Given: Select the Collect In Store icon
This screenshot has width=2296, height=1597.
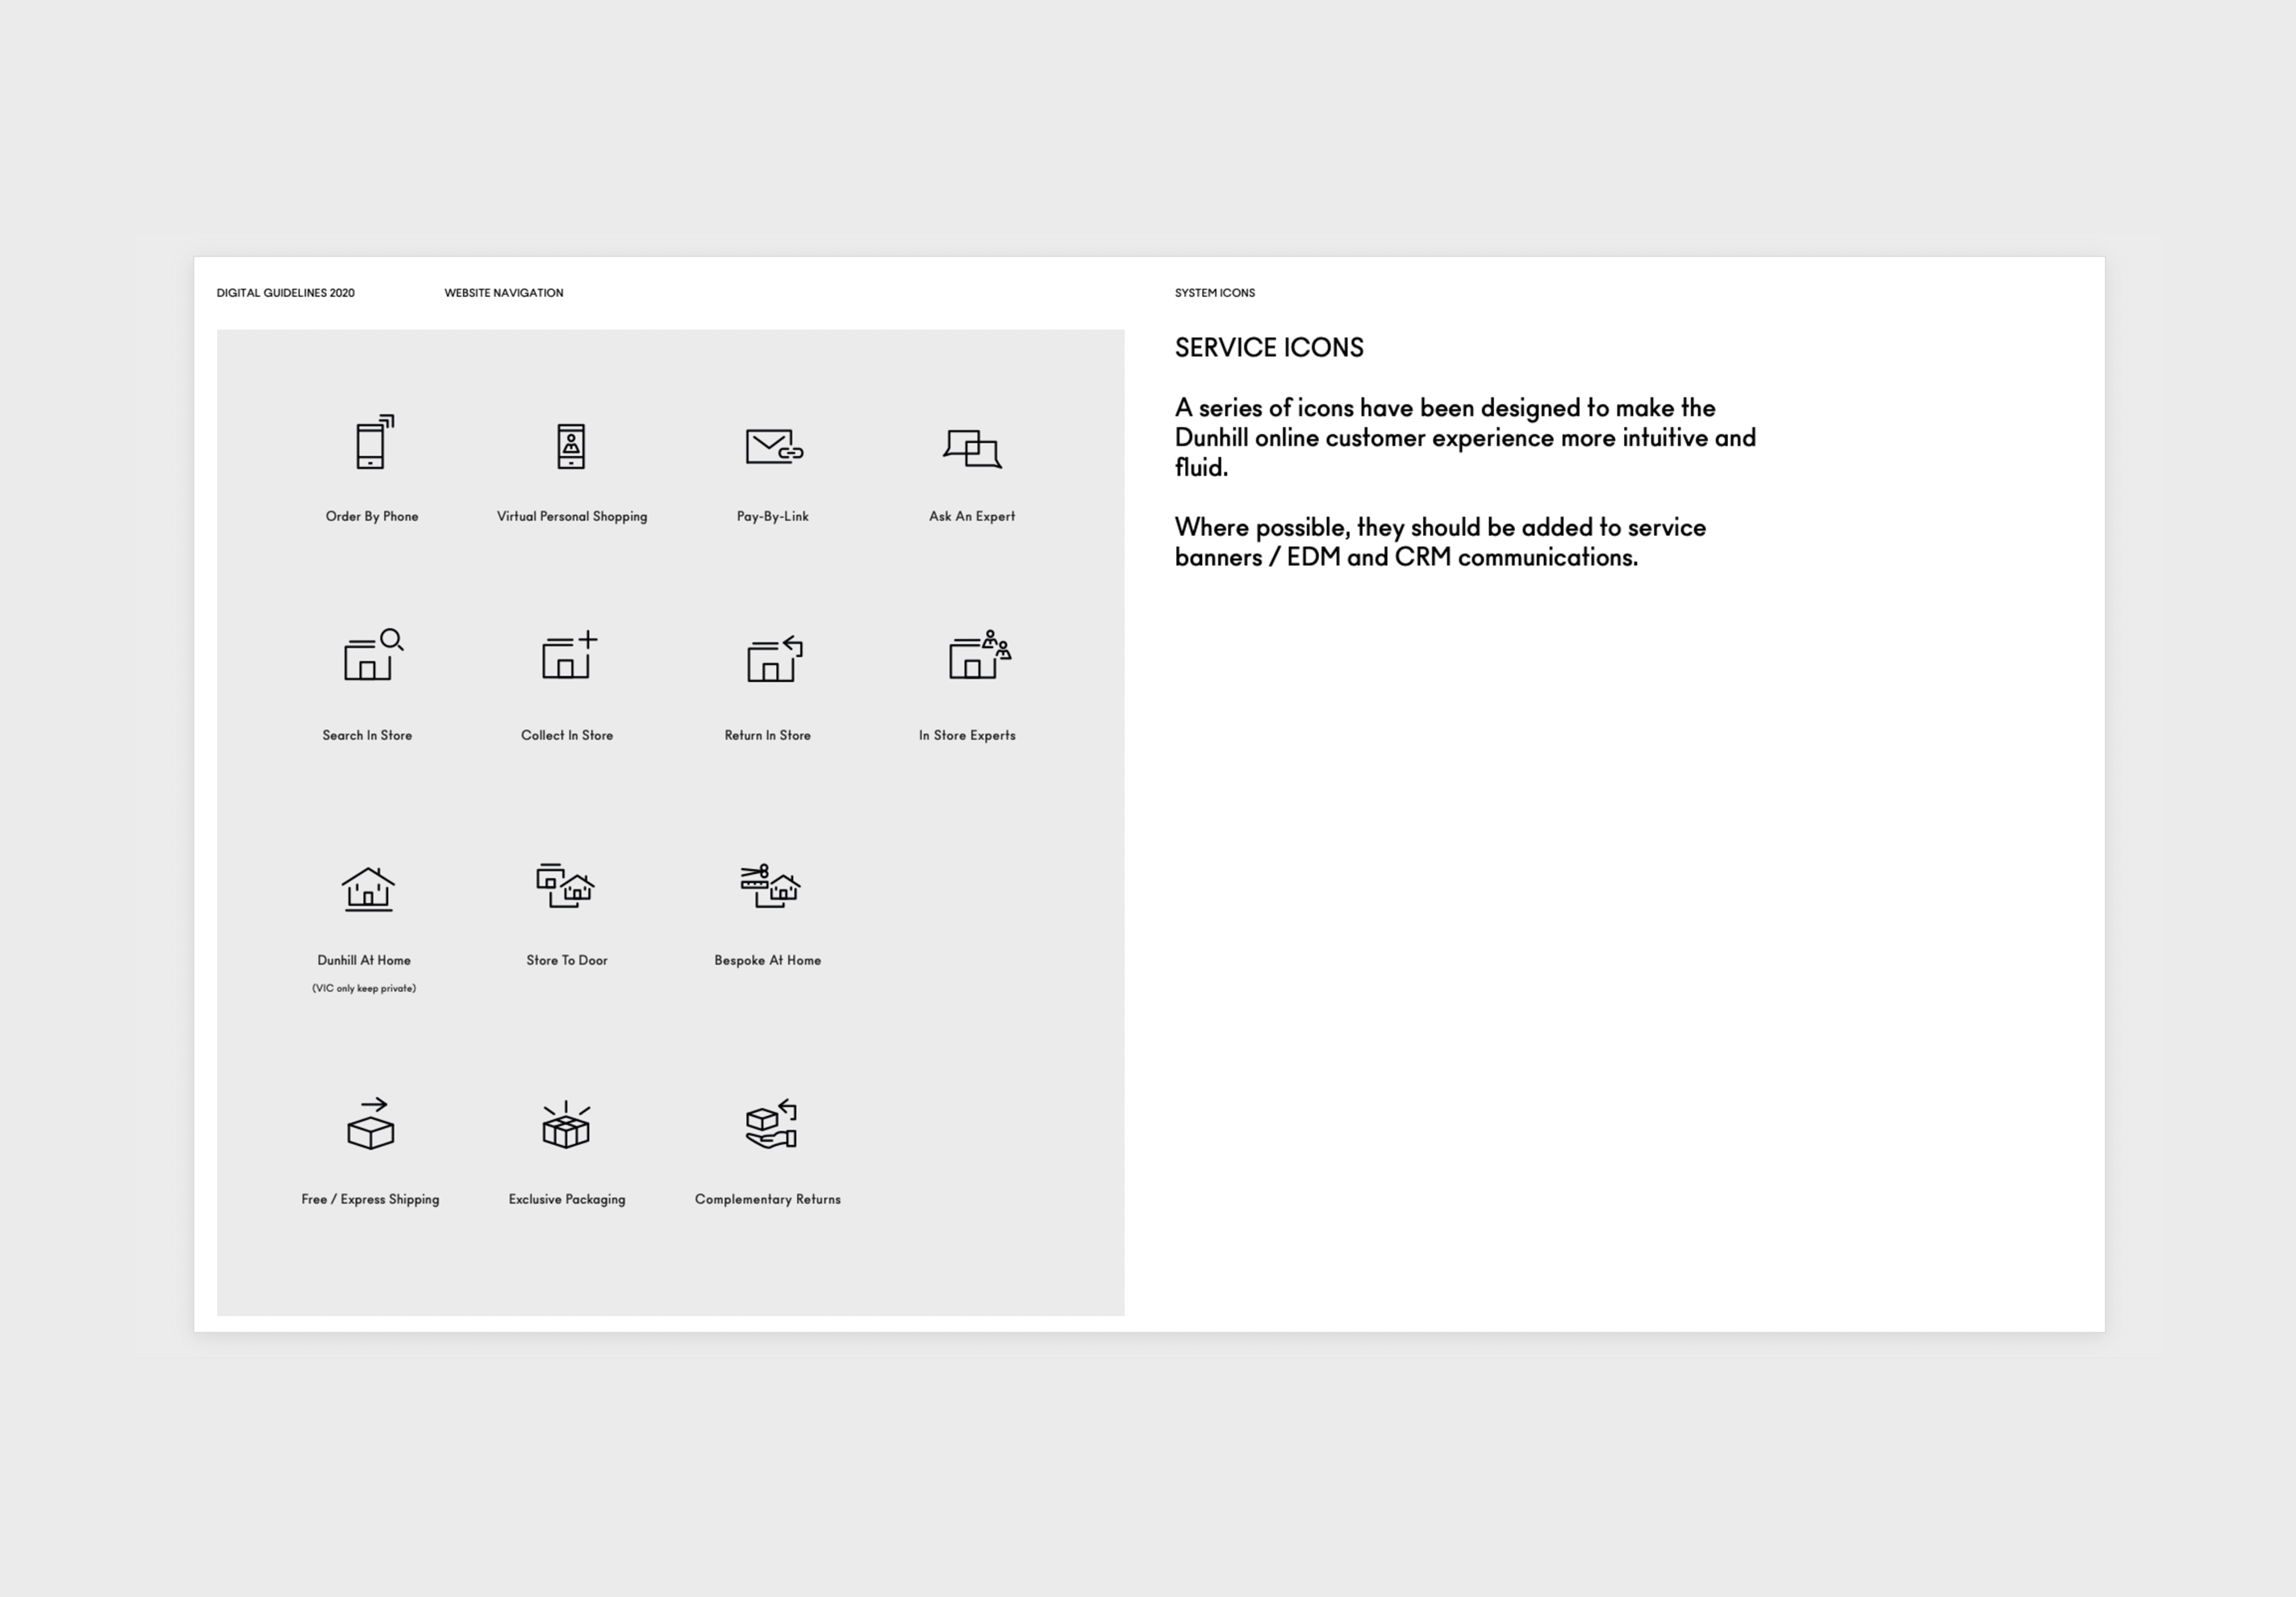Looking at the screenshot, I should coord(569,656).
